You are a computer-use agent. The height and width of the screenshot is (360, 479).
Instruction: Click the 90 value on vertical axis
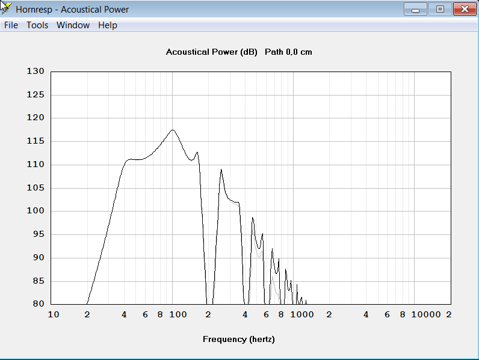[39, 257]
